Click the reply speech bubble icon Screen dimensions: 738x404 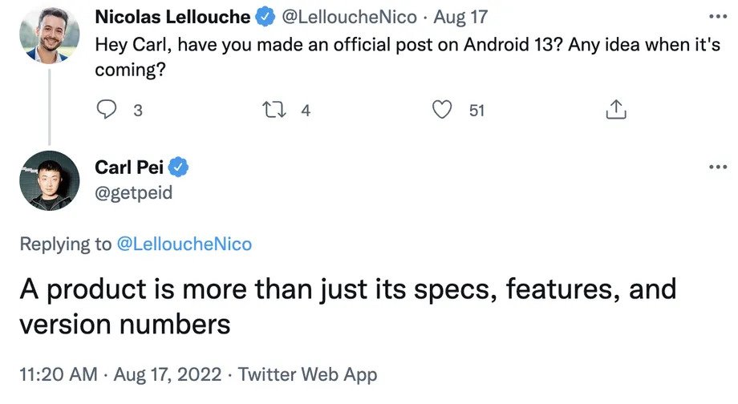pyautogui.click(x=107, y=110)
